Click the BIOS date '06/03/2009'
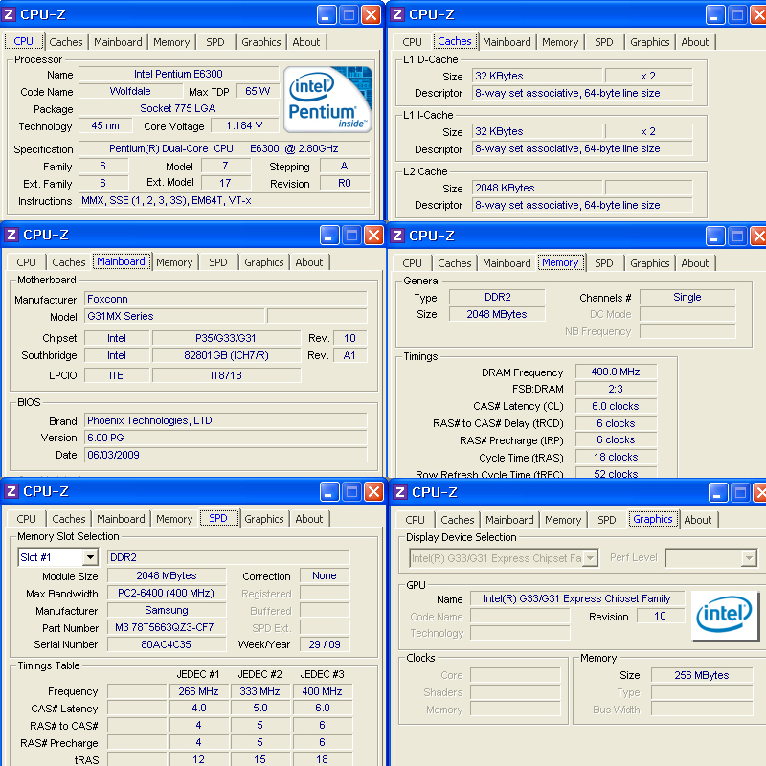 [x=226, y=455]
